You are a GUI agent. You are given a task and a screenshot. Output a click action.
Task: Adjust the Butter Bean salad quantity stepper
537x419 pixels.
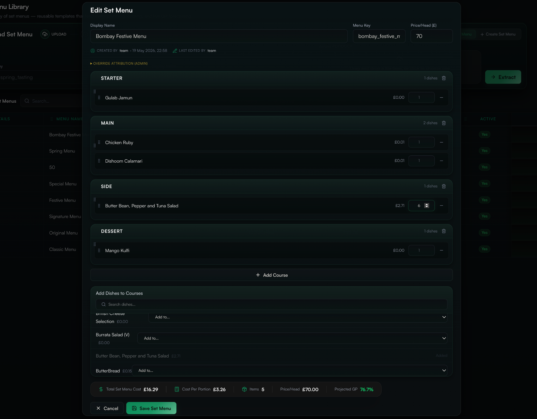tap(427, 206)
